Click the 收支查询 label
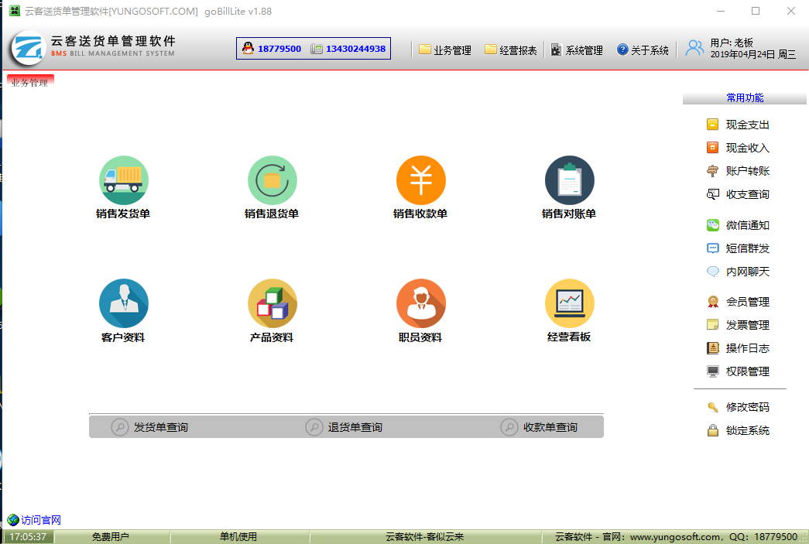 coord(748,194)
